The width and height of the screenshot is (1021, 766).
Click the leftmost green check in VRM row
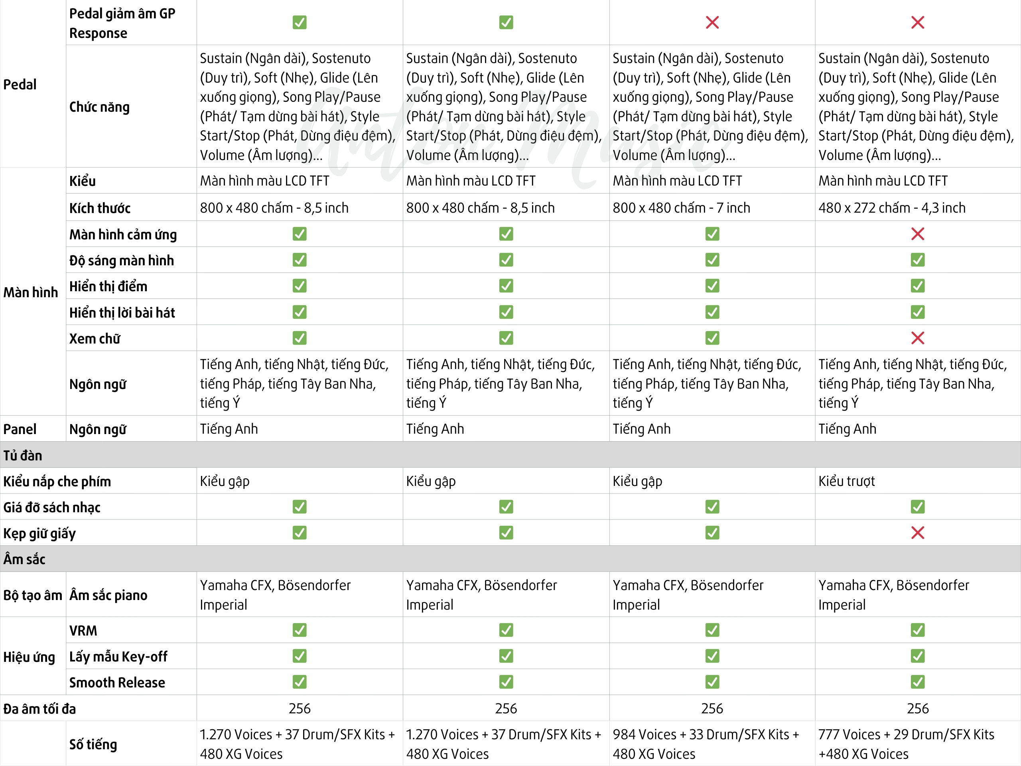point(300,630)
